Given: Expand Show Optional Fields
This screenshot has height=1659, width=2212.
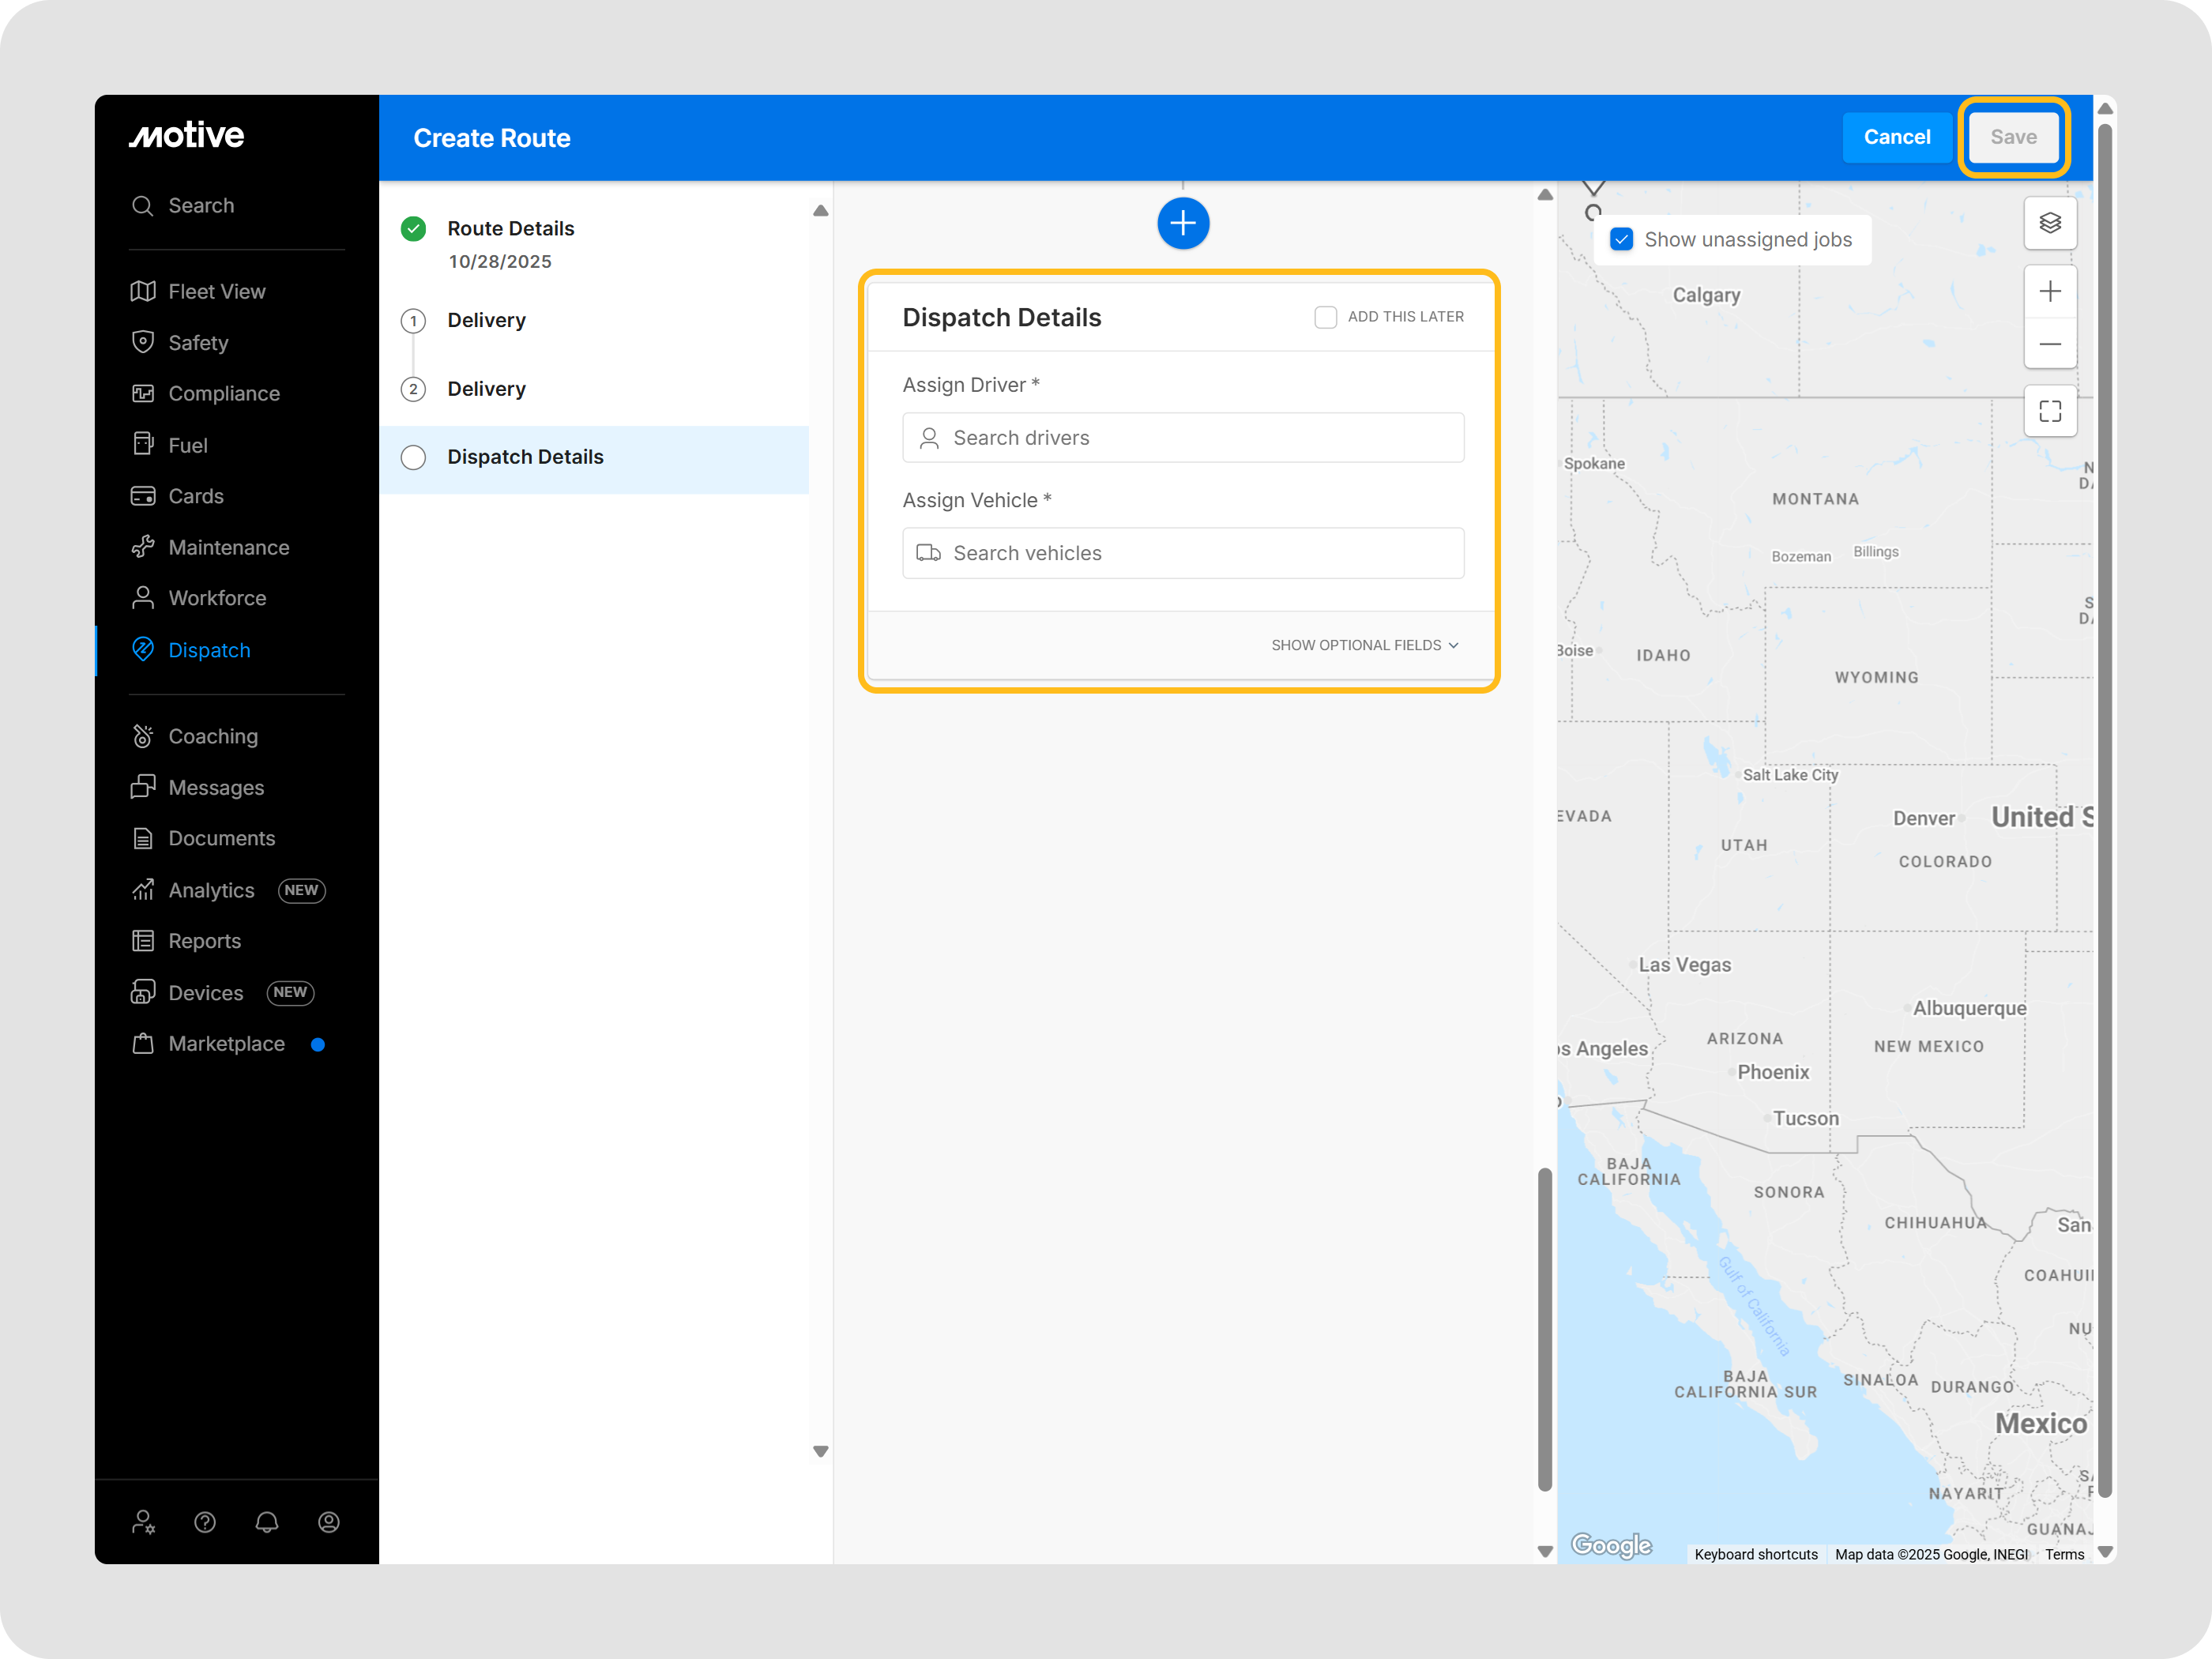Looking at the screenshot, I should point(1364,645).
